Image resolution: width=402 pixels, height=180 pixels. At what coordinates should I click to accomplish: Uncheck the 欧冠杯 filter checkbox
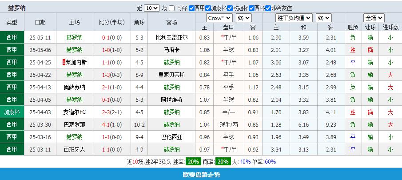click(230, 8)
